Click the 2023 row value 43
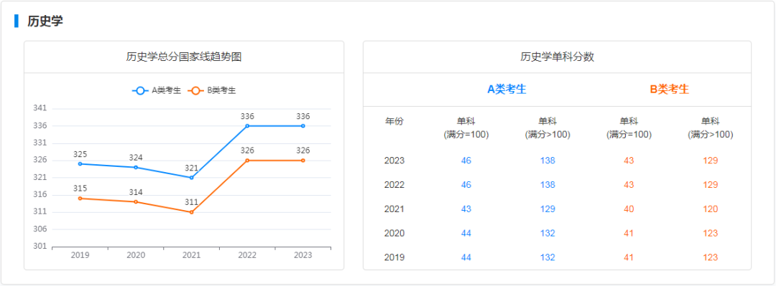The width and height of the screenshot is (776, 286). 629,161
